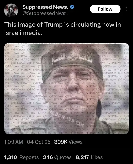
Task: Click the number 1,310 reposts count
Action: (10, 157)
